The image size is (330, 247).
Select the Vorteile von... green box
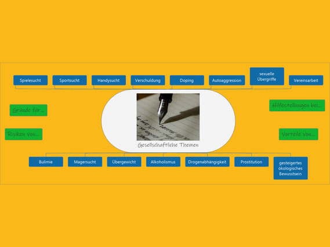(299, 134)
